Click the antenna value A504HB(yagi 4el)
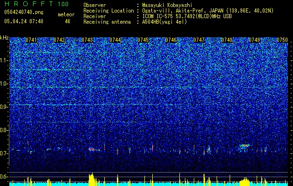Image resolution: width=293 pixels, height=186 pixels. pyautogui.click(x=164, y=22)
